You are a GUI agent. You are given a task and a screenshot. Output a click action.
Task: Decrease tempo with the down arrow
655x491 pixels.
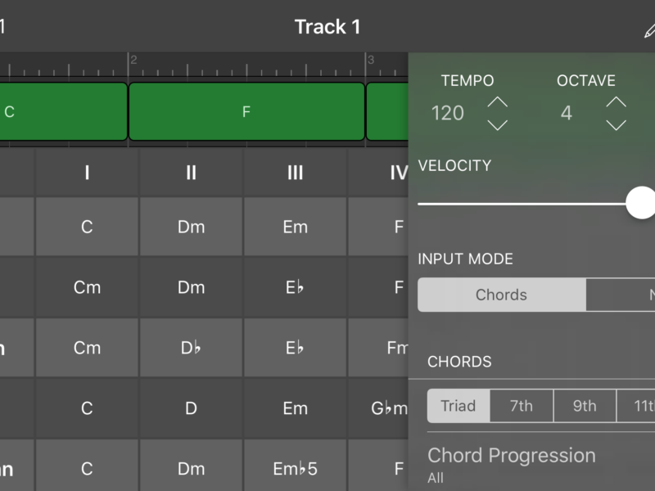click(497, 125)
